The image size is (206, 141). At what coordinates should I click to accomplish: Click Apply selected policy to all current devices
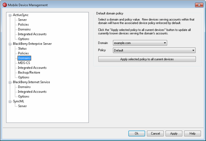click(147, 59)
